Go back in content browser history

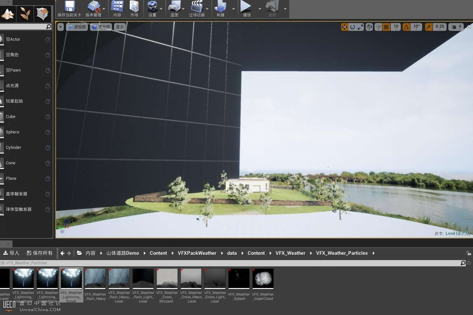point(62,253)
